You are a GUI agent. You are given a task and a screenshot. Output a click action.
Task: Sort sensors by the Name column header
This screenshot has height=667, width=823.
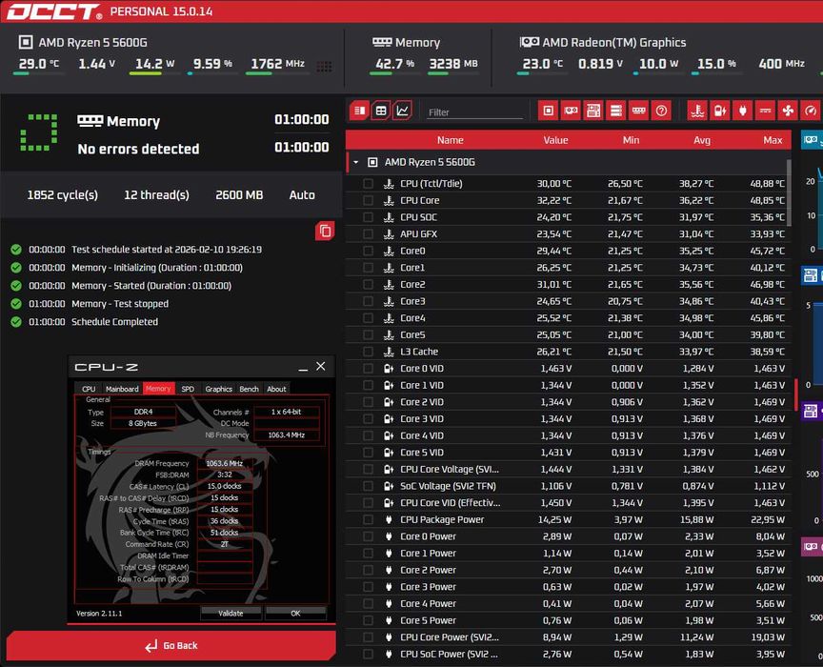point(450,140)
